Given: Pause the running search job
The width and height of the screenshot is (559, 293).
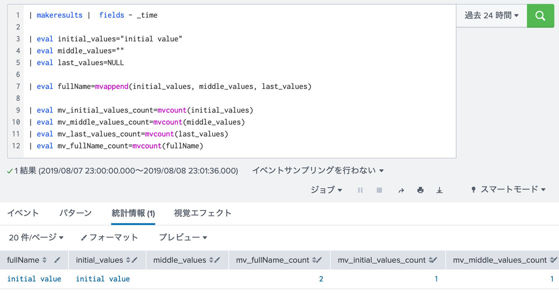Looking at the screenshot, I should [360, 190].
